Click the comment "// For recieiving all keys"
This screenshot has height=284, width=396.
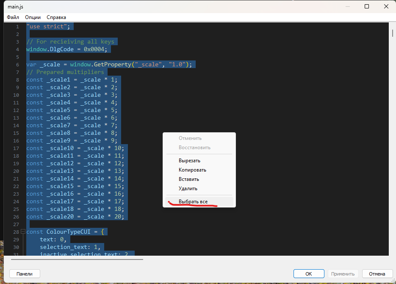[x=70, y=41]
